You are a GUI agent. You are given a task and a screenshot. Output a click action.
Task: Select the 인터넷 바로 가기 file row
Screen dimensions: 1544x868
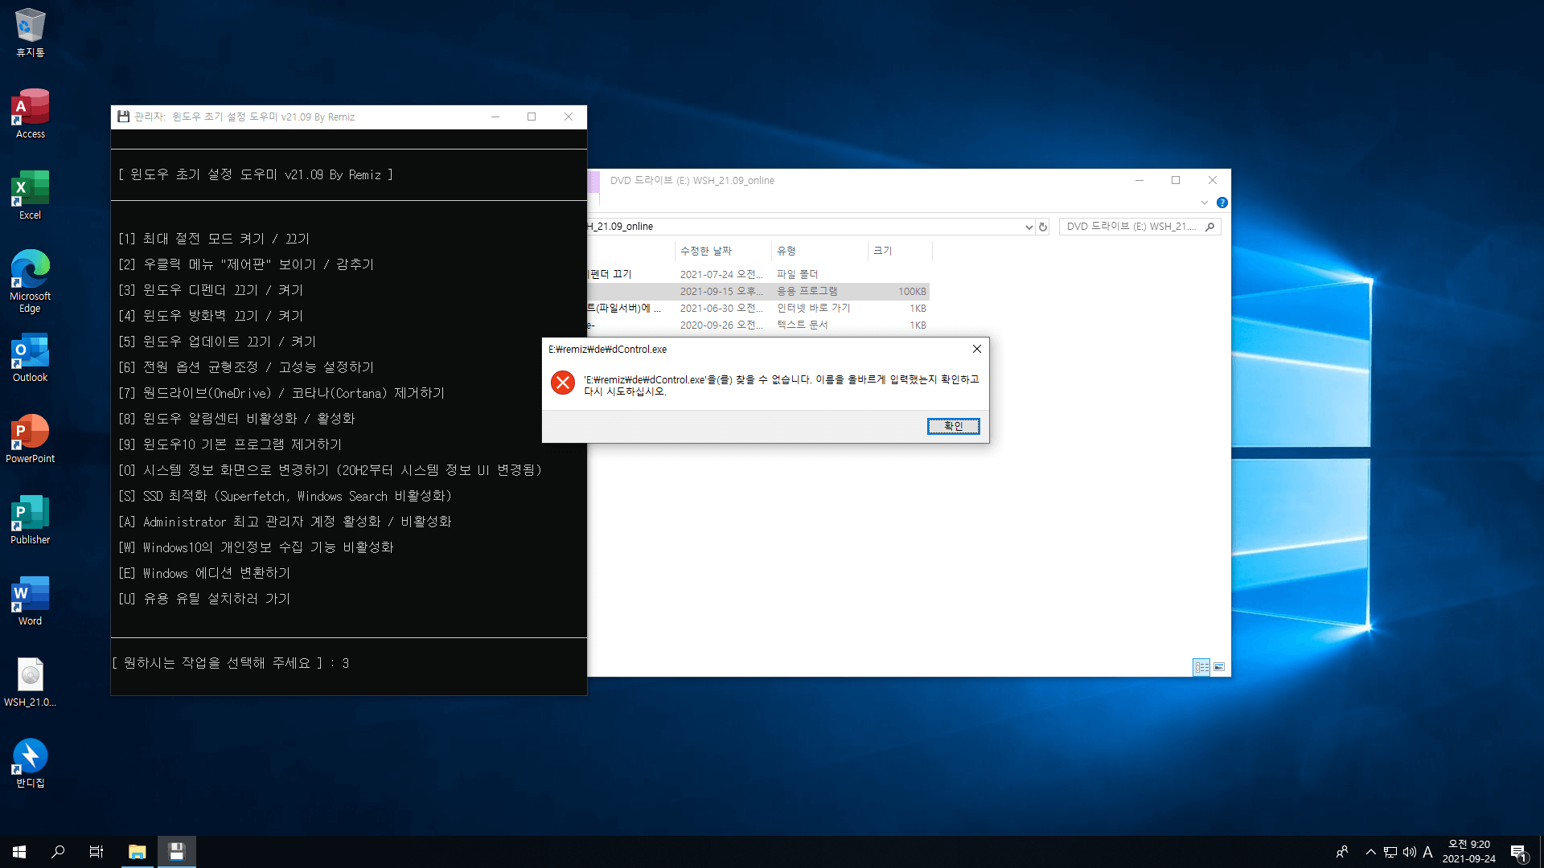pos(758,308)
